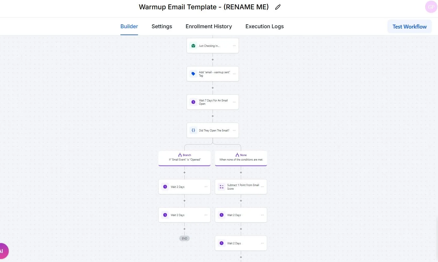Click clock icon on Wait 2 Days below Subtract step
Screen dimensions: 438x262
pos(222,215)
